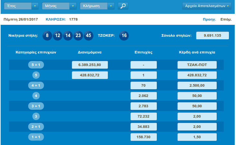Go to previous draw via Προηγ.

[x=209, y=19]
